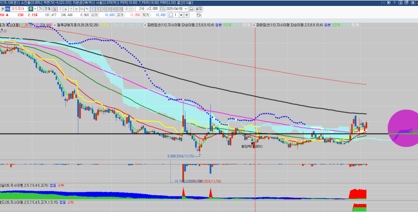Toggle the first 파관접선 indicator checkbox
The height and width of the screenshot is (212, 418).
point(145,25)
